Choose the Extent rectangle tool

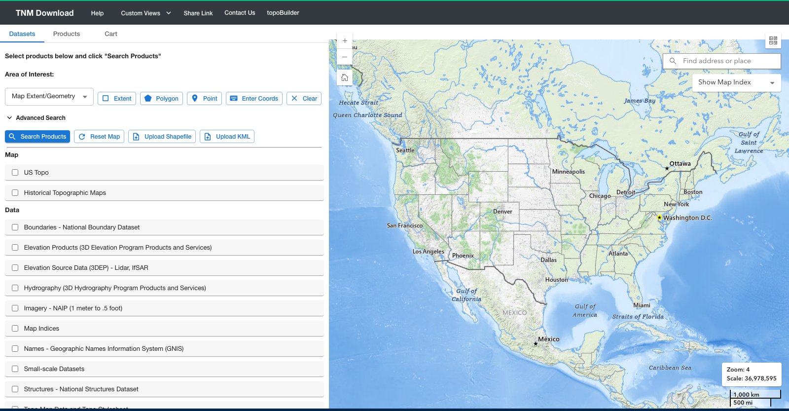(x=117, y=98)
